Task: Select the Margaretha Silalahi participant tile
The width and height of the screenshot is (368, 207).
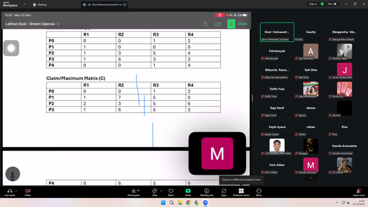Action: pos(344,32)
